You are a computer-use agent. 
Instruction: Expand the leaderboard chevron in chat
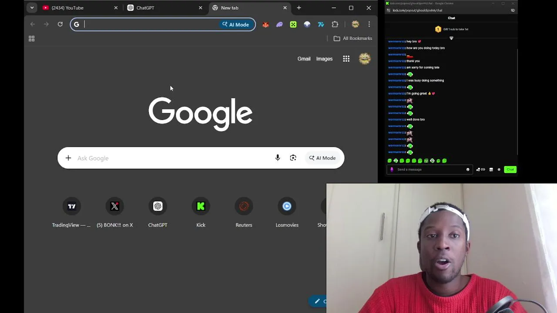coord(451,38)
